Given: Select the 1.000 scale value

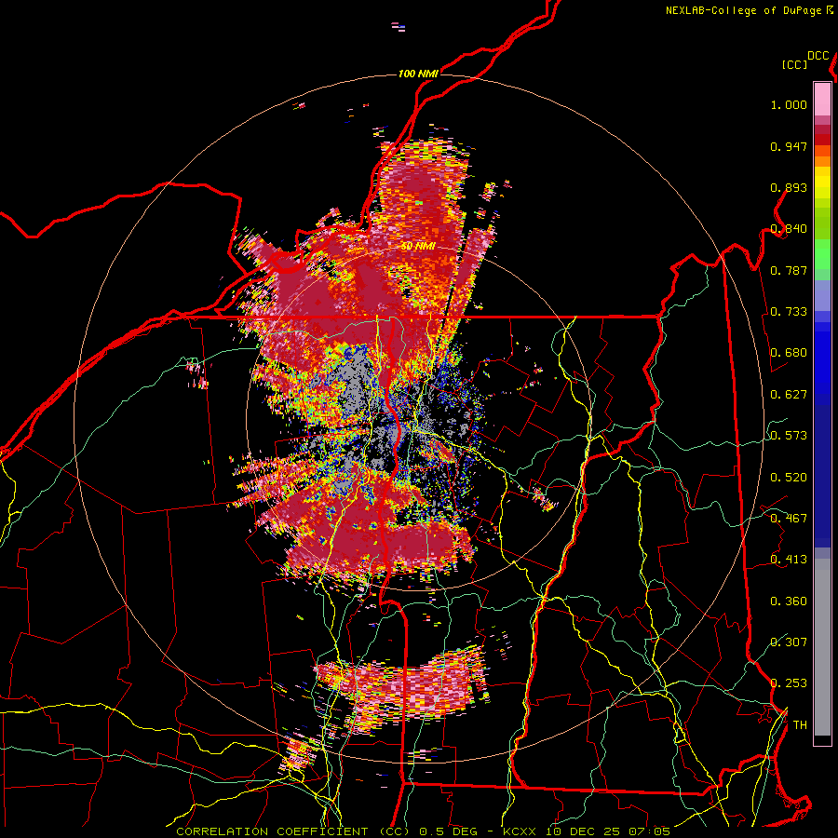Looking at the screenshot, I should (789, 104).
